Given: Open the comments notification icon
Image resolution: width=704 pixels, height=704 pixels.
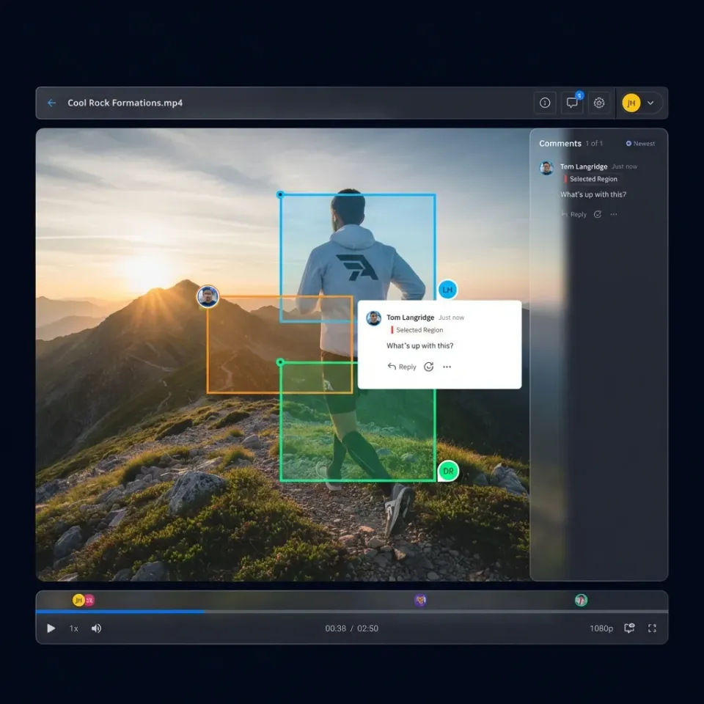Looking at the screenshot, I should [573, 103].
